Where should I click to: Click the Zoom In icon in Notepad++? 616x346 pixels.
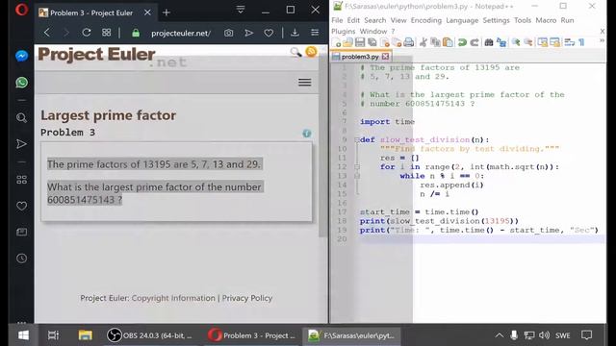tap(516, 42)
